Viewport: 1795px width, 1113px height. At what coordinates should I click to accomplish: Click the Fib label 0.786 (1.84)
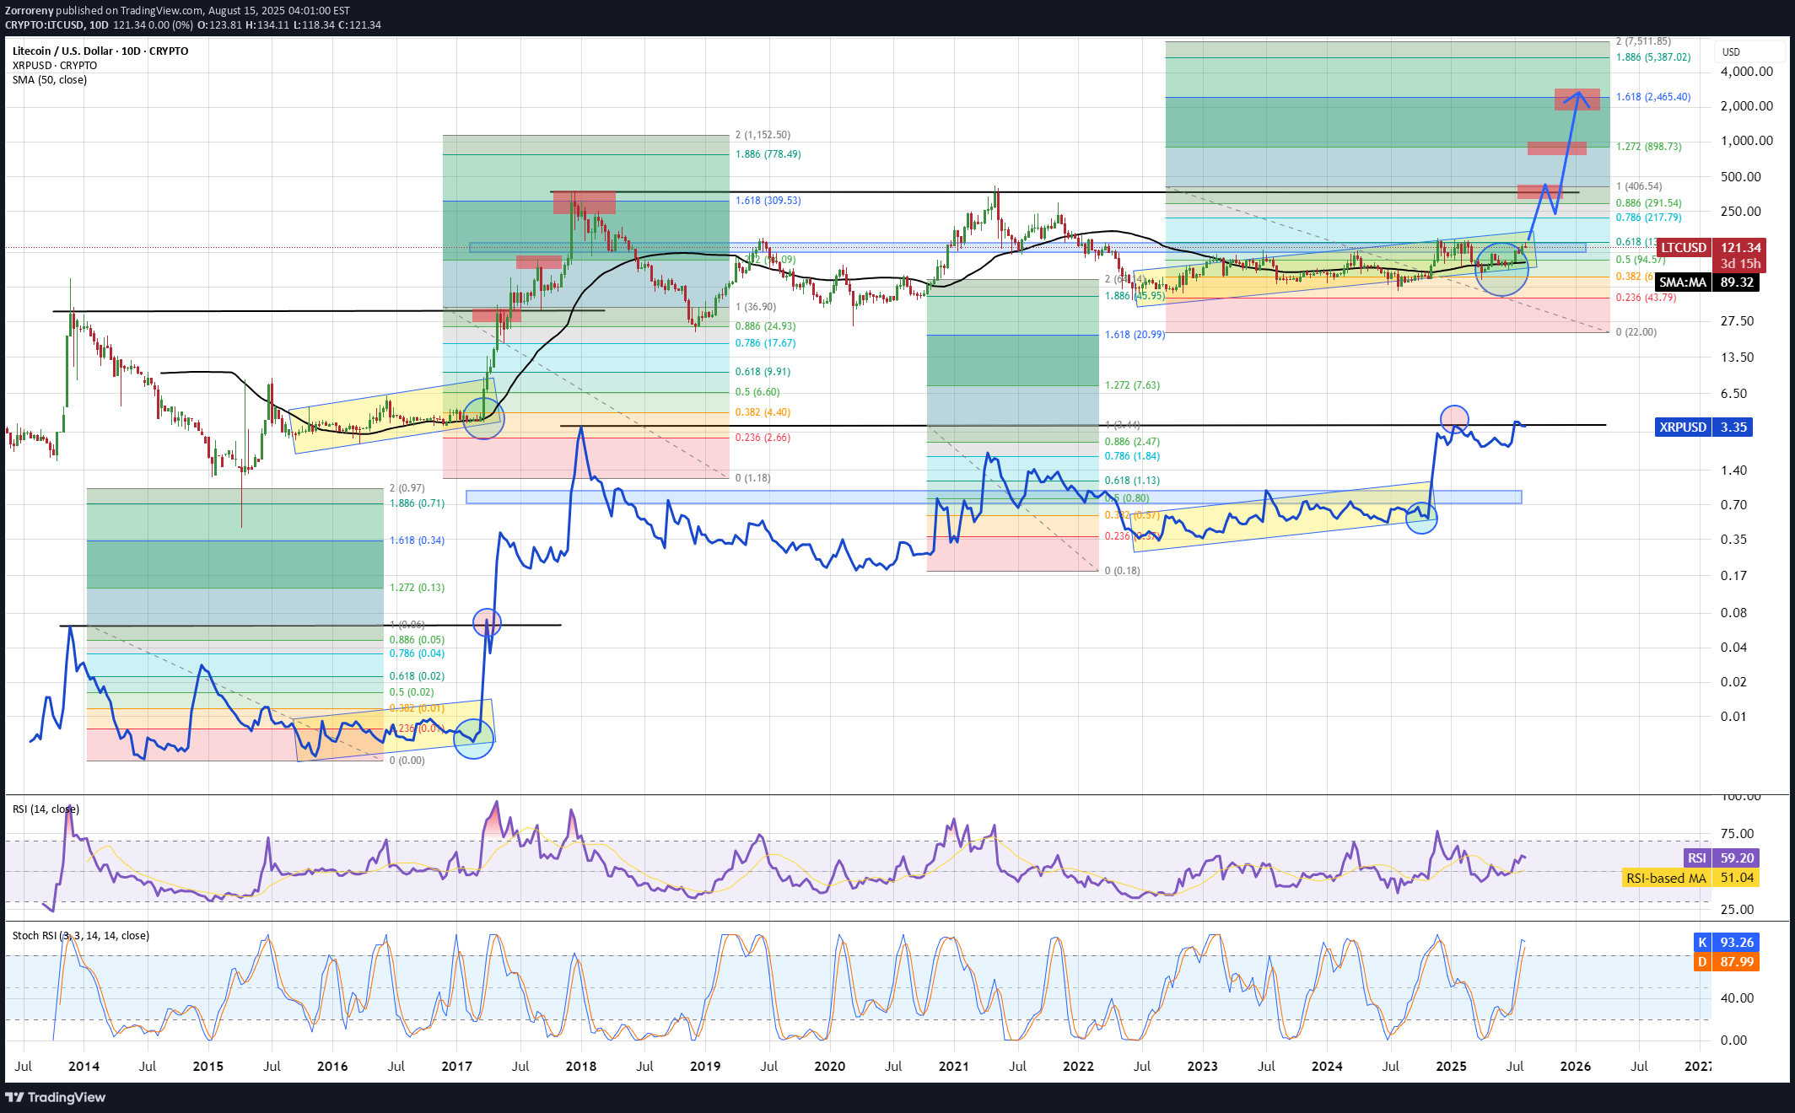pyautogui.click(x=1133, y=456)
